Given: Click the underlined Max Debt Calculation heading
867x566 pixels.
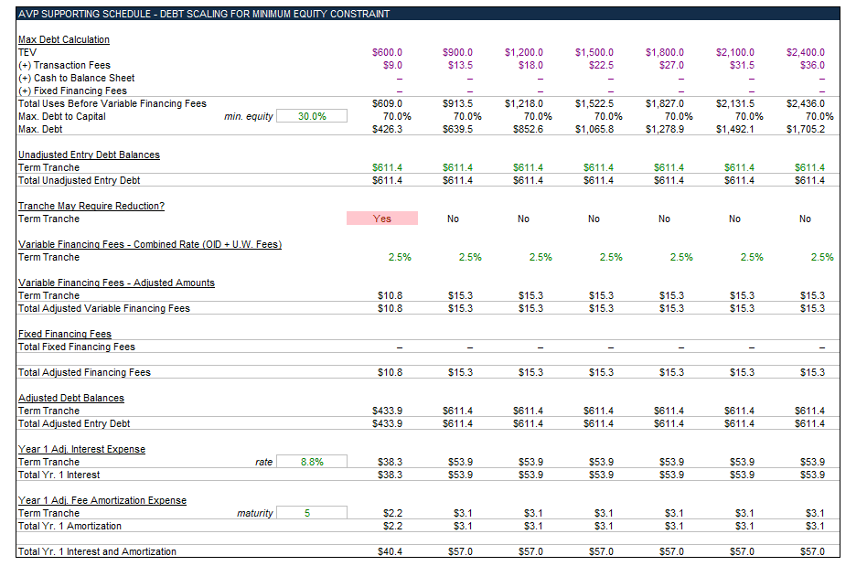Looking at the screenshot, I should (x=63, y=39).
